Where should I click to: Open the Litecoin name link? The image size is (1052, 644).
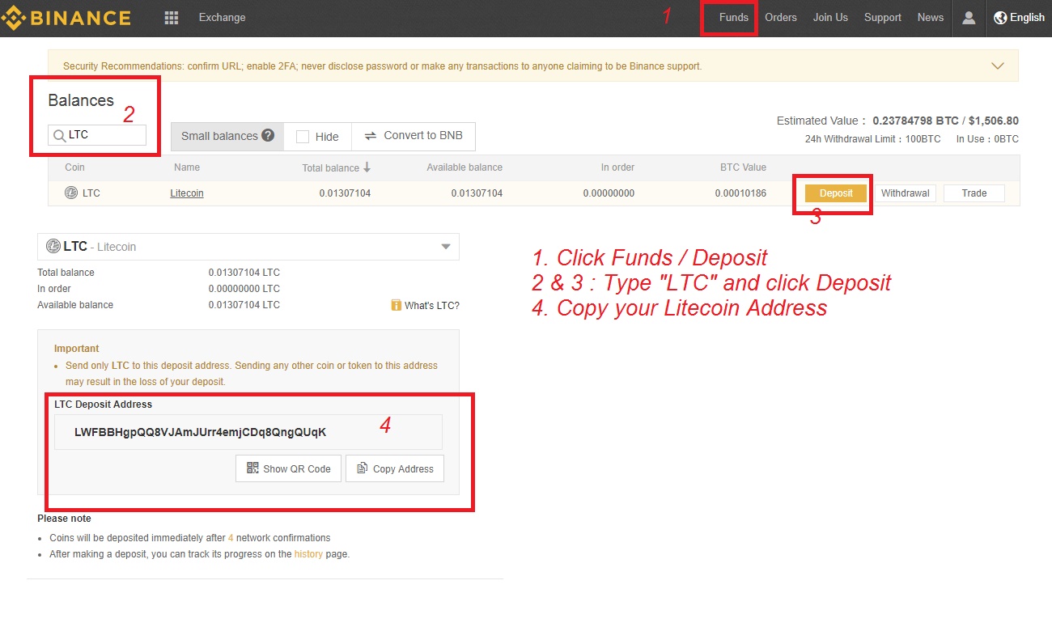pyautogui.click(x=187, y=193)
